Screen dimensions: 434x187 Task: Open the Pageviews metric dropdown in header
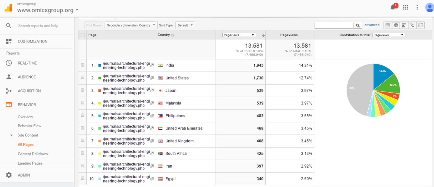click(239, 35)
